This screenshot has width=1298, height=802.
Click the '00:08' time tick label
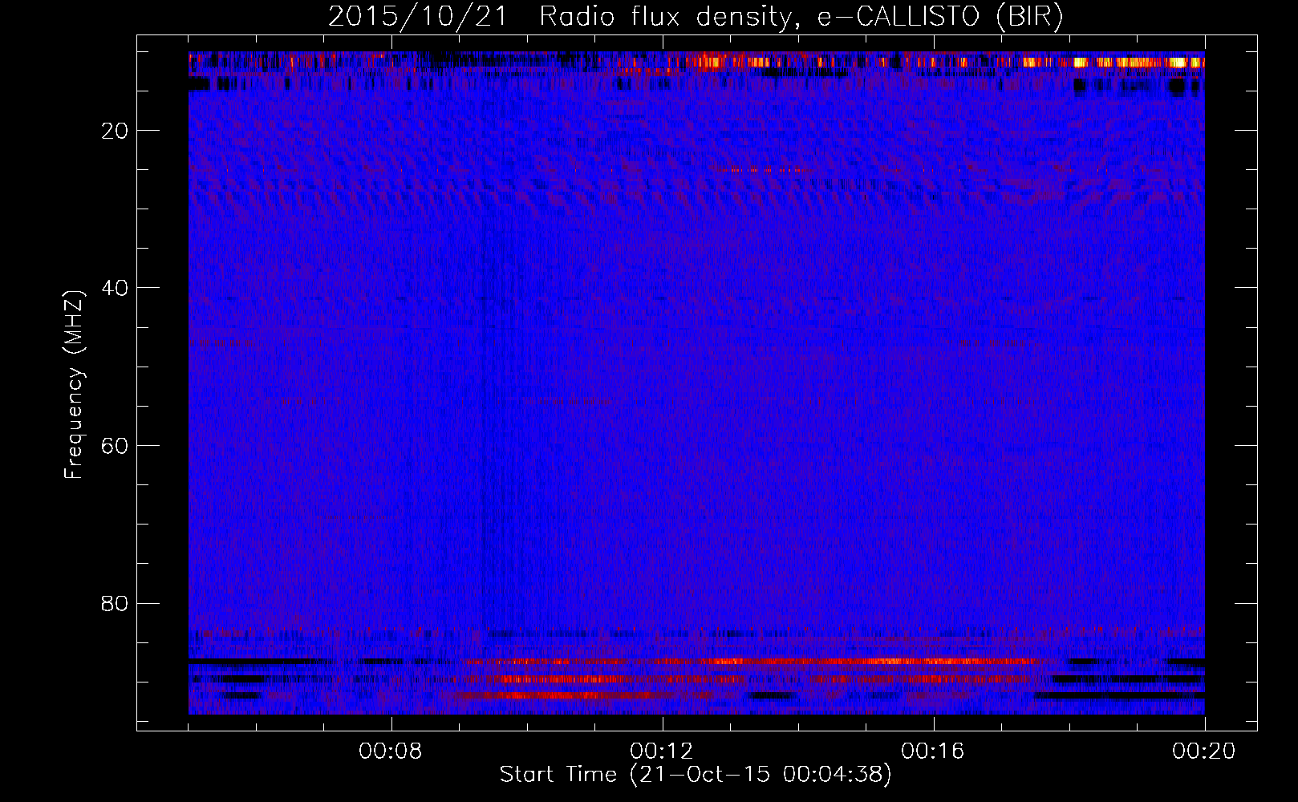391,751
